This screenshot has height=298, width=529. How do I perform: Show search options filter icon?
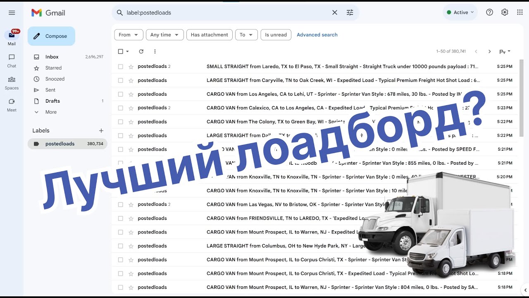tap(350, 13)
